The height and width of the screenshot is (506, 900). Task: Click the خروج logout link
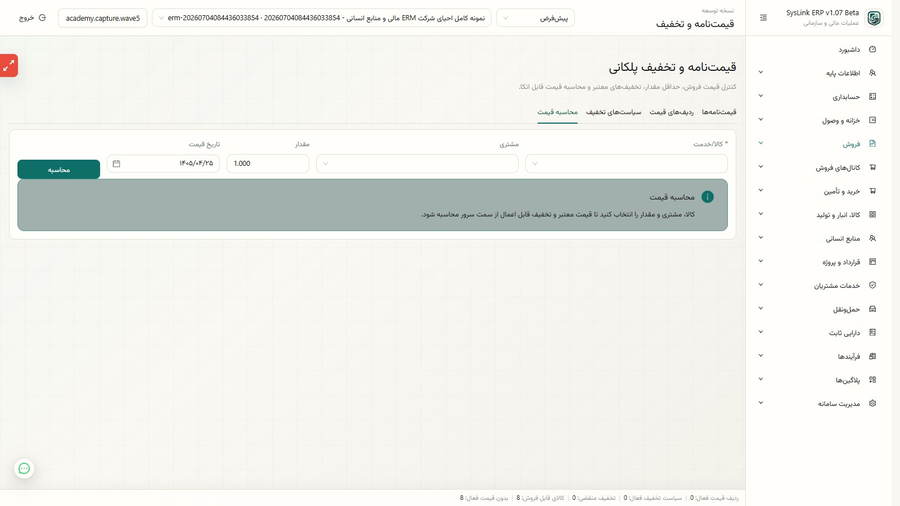tap(26, 18)
